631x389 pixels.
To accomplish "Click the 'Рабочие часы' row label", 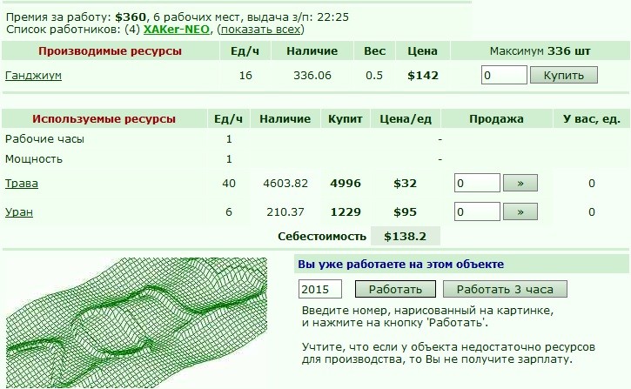I will coord(44,139).
